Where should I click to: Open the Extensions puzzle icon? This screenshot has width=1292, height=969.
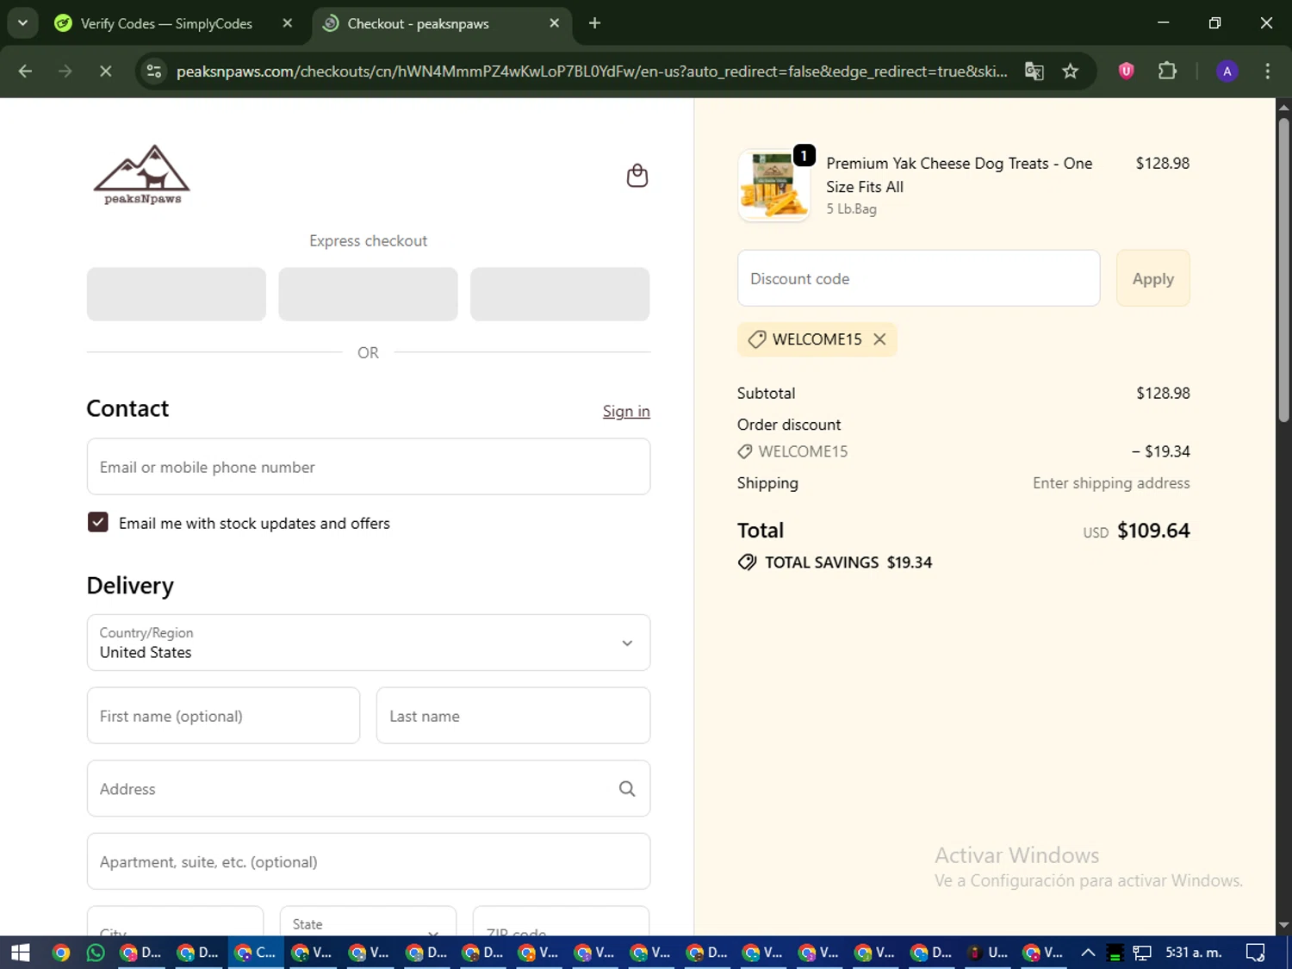pyautogui.click(x=1167, y=71)
